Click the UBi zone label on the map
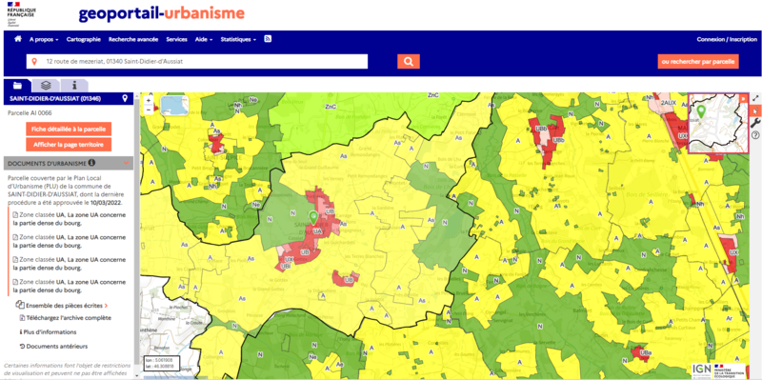Image resolution: width=762 pixels, height=380 pixels. (x=287, y=267)
